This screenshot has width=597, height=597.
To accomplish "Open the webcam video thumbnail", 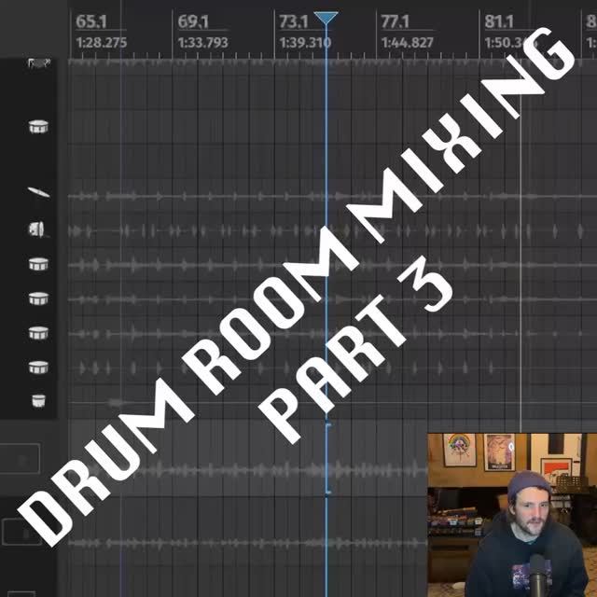I will point(512,515).
